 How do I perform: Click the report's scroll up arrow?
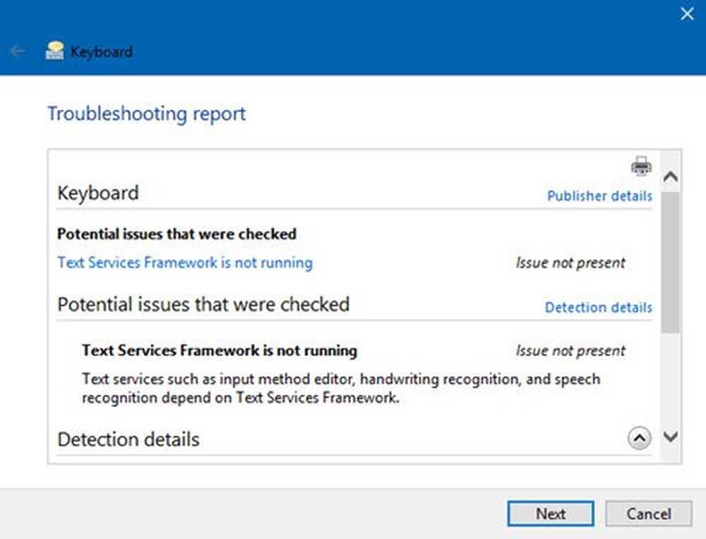[671, 177]
